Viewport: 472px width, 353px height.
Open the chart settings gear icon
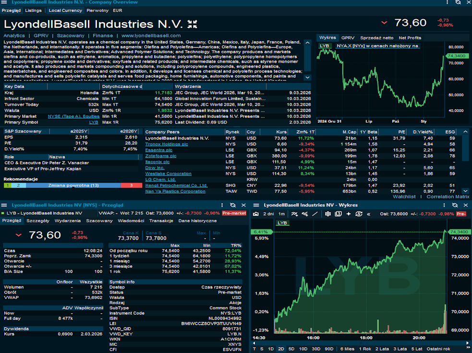[328, 214]
